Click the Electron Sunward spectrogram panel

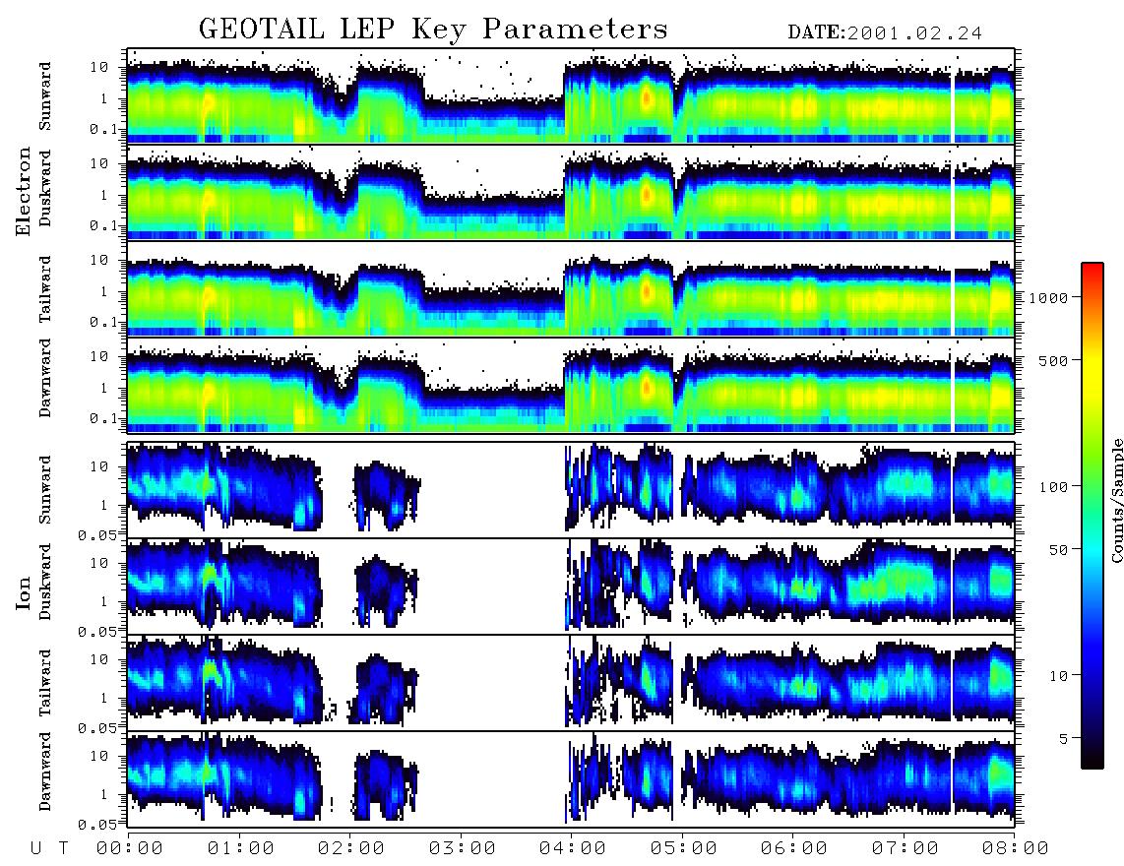click(x=571, y=96)
